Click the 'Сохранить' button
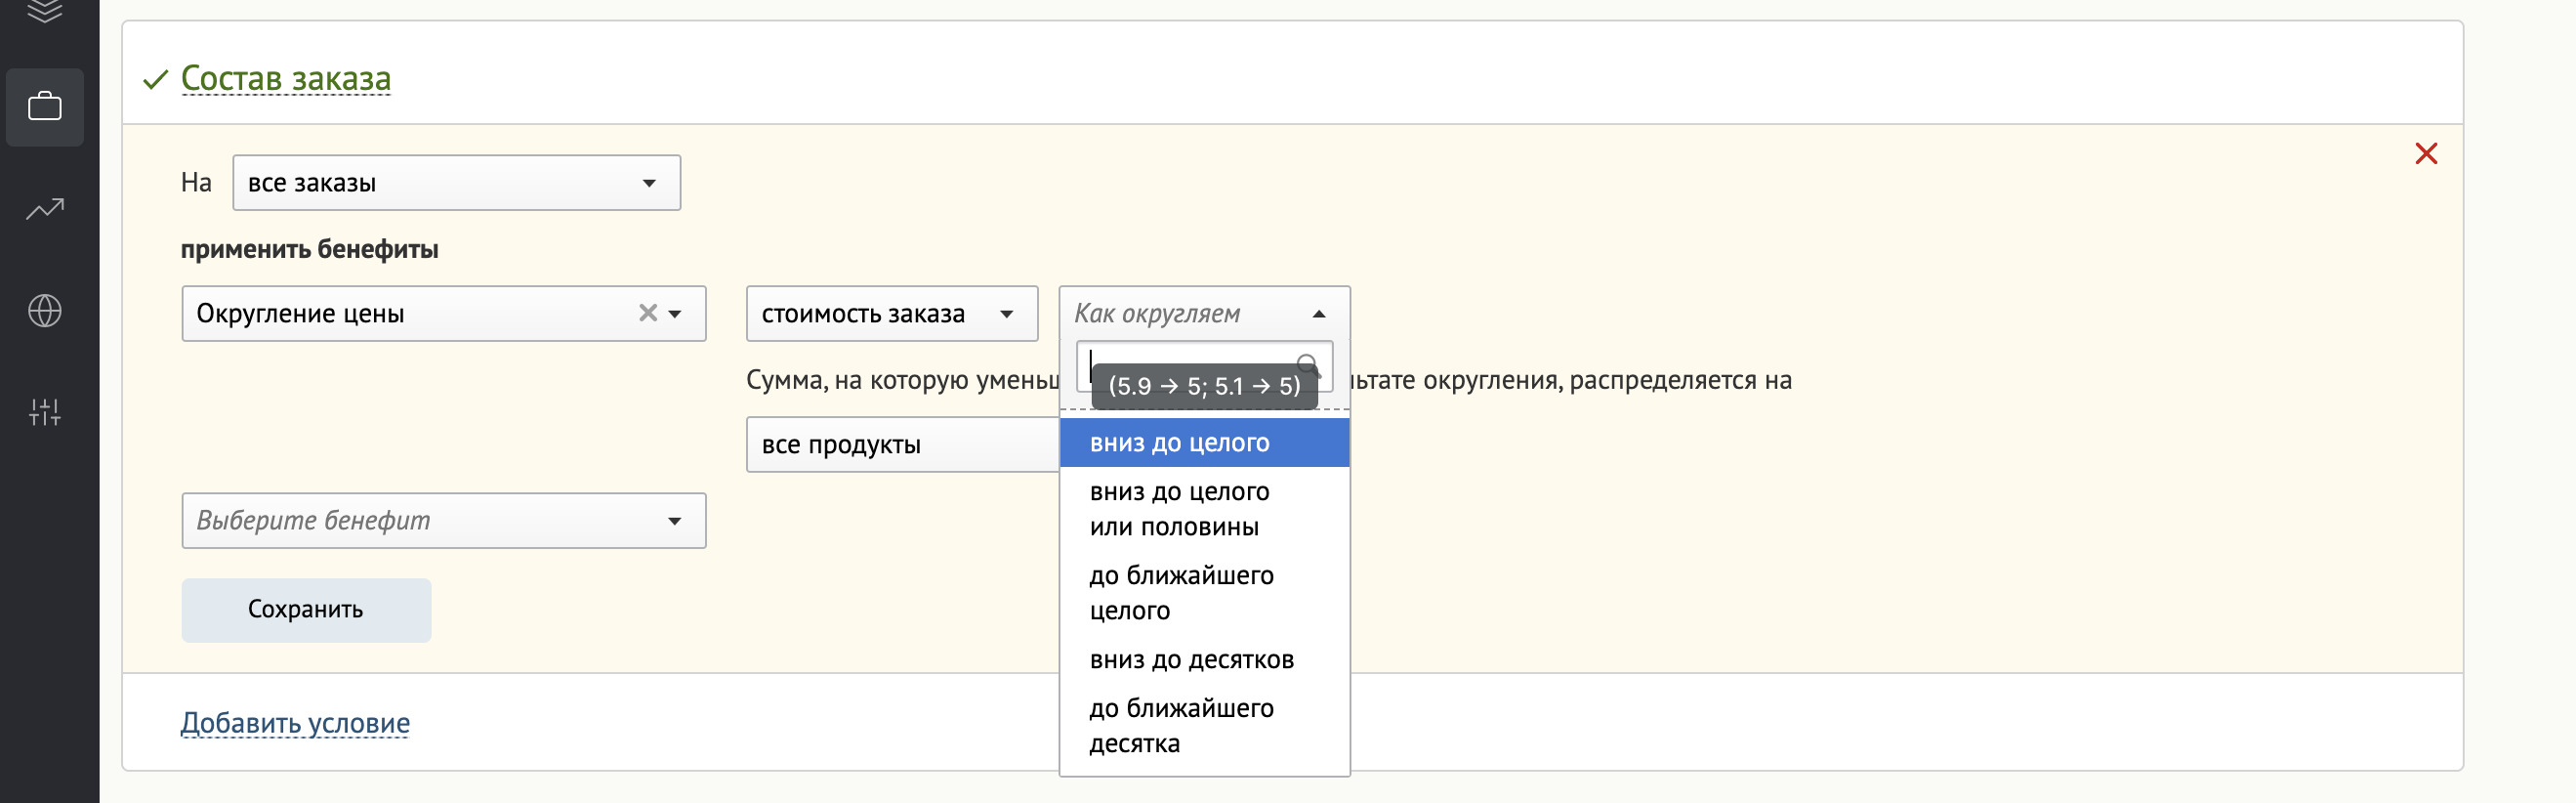The width and height of the screenshot is (2576, 803). 306,610
